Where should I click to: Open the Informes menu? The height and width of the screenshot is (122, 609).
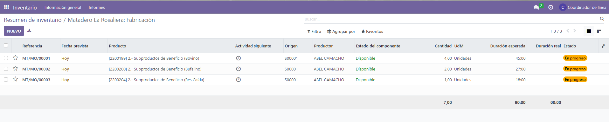(x=97, y=7)
